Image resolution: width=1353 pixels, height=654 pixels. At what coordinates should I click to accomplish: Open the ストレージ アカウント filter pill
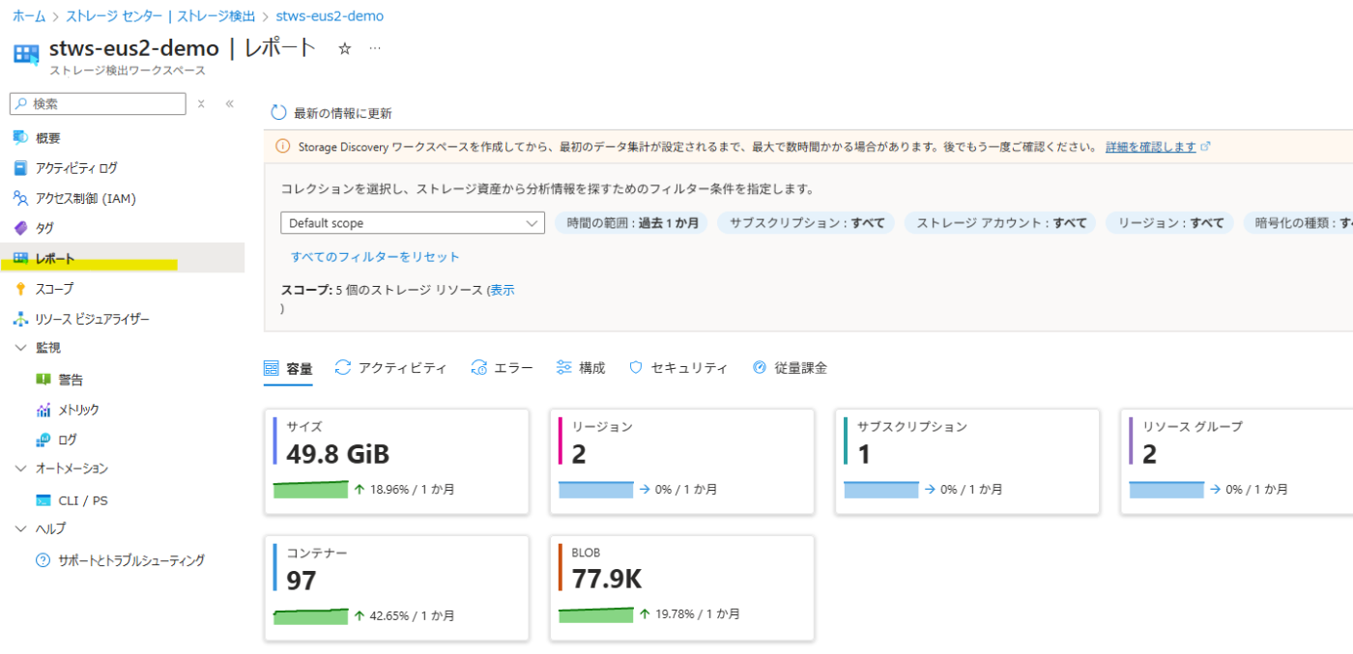pyautogui.click(x=1001, y=223)
